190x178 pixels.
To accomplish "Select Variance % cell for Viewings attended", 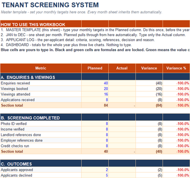I will tap(177, 94).
